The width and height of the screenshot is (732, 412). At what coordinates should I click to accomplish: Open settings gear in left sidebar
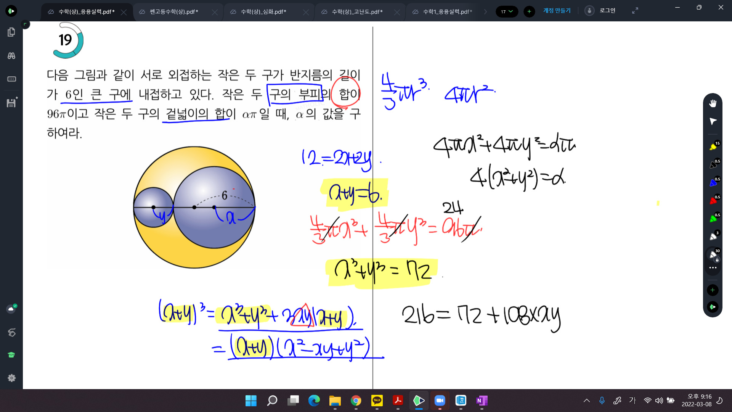pos(11,378)
